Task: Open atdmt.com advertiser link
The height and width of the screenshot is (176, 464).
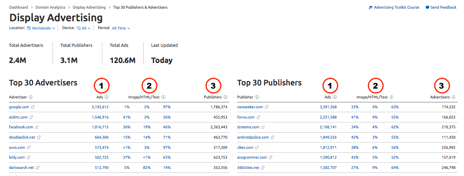Action: click(18, 117)
